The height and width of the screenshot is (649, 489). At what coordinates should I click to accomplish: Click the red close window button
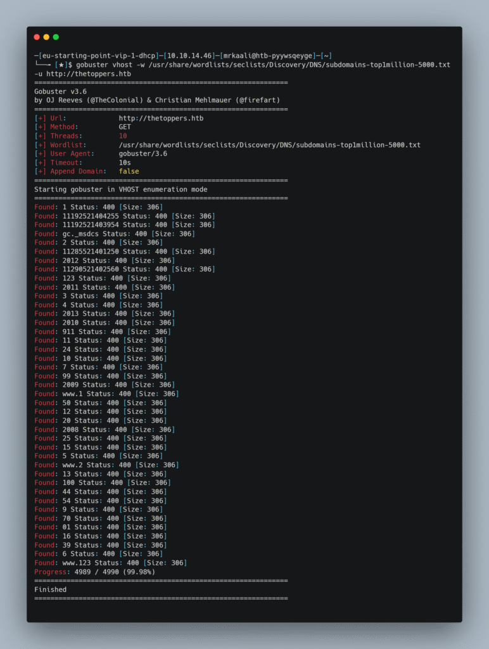pyautogui.click(x=37, y=37)
